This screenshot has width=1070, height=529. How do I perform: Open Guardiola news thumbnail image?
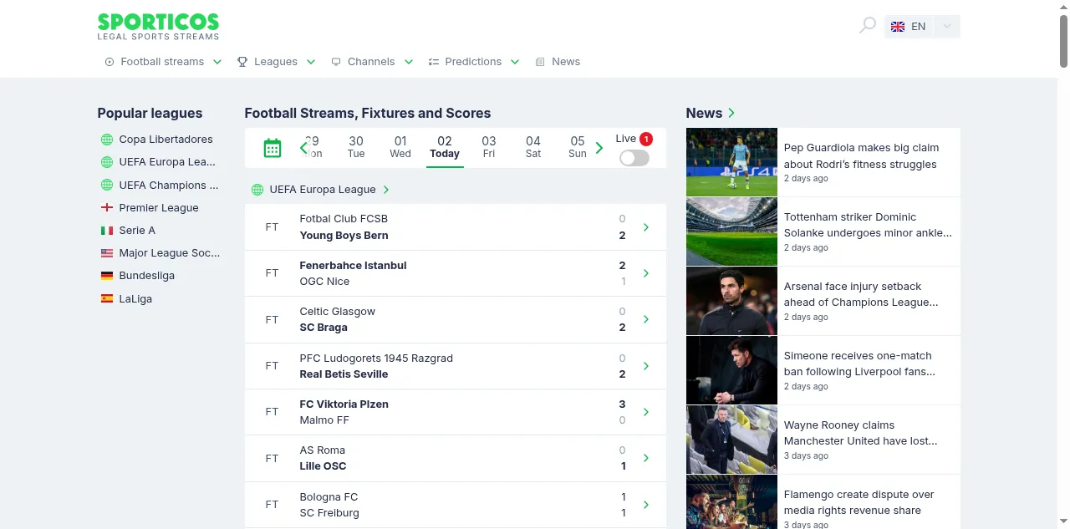pyautogui.click(x=731, y=162)
